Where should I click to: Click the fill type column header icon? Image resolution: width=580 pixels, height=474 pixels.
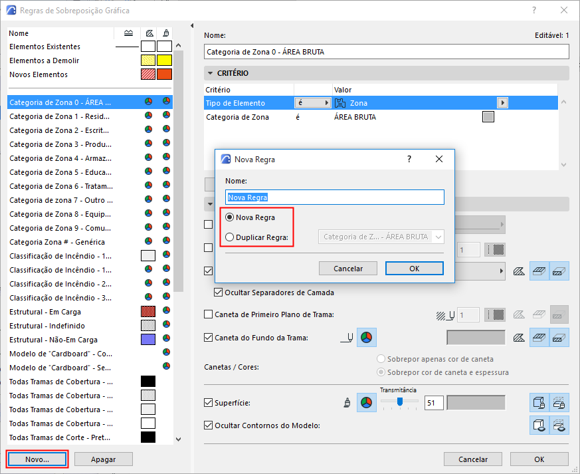coord(149,33)
